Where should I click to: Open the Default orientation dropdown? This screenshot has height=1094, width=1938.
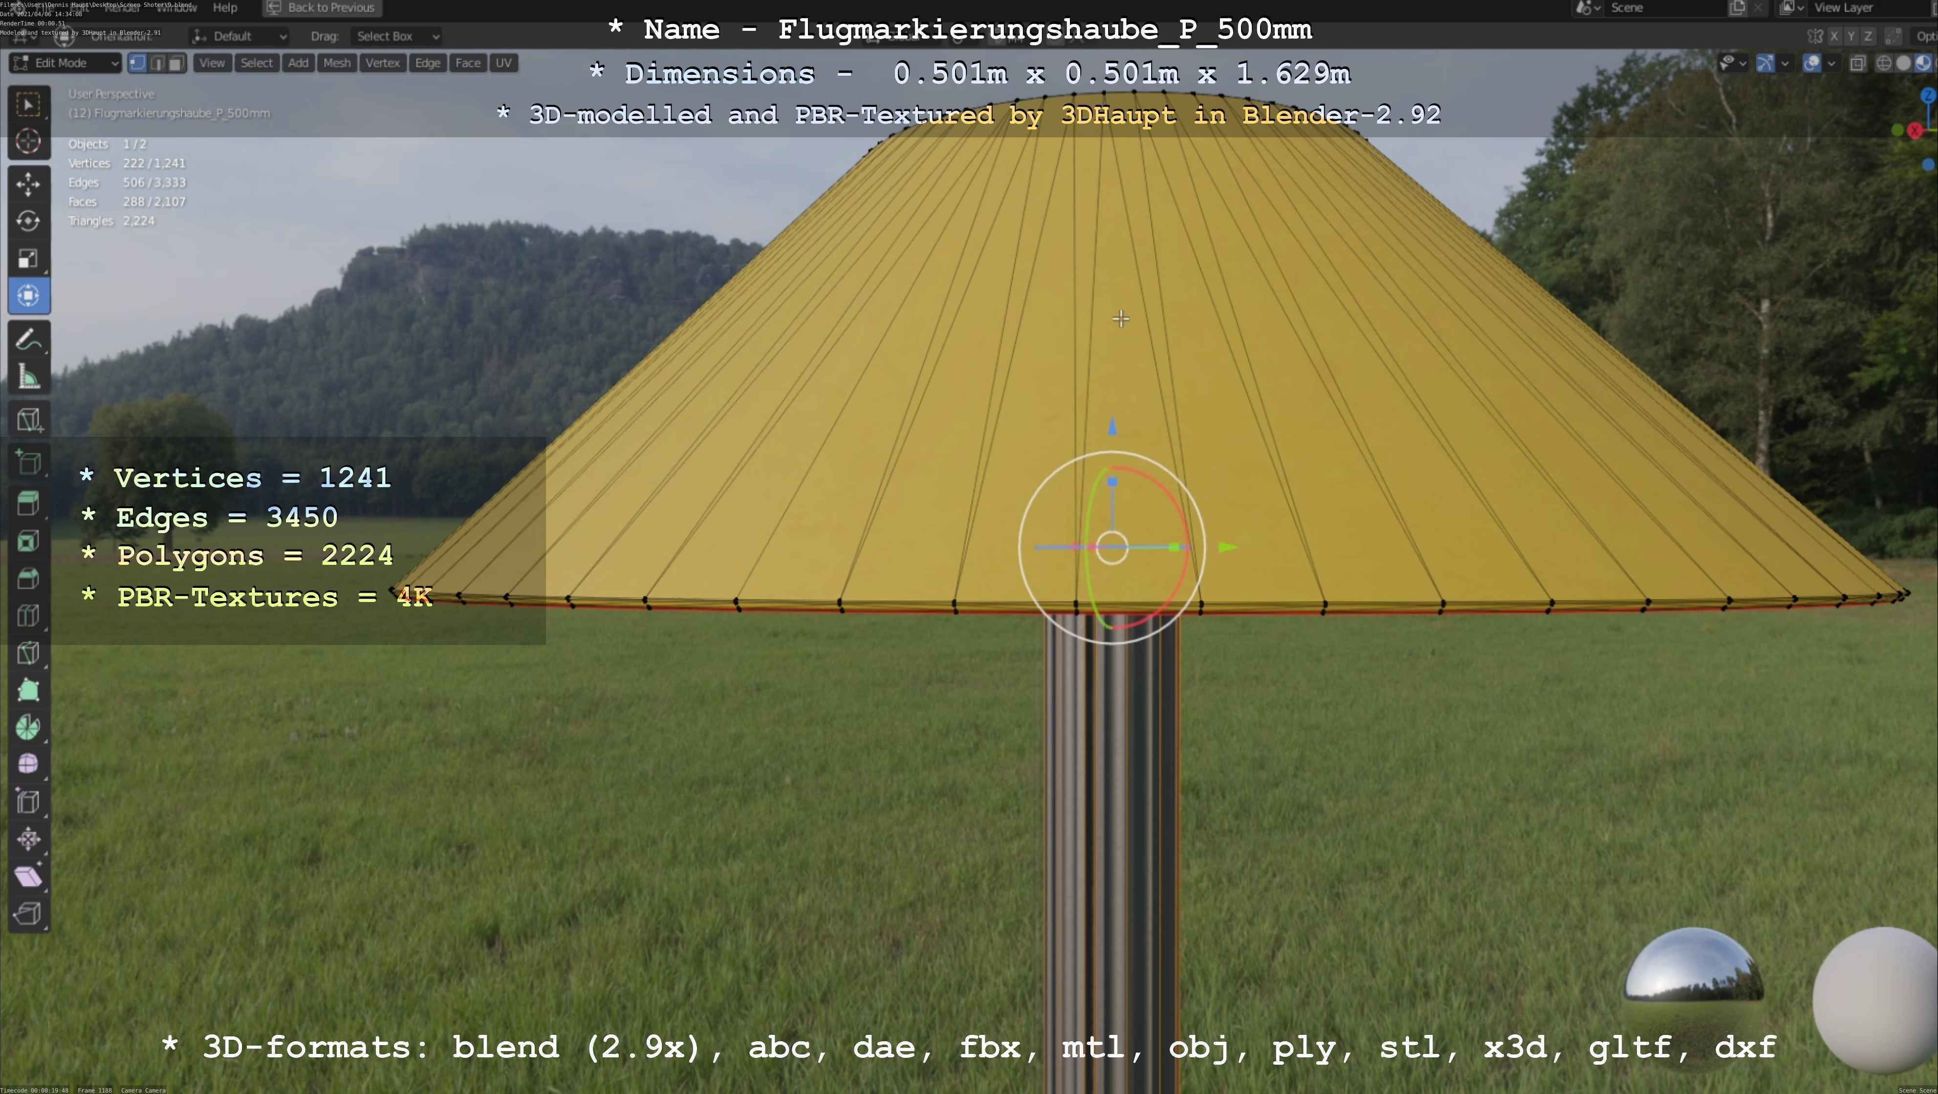pyautogui.click(x=240, y=36)
